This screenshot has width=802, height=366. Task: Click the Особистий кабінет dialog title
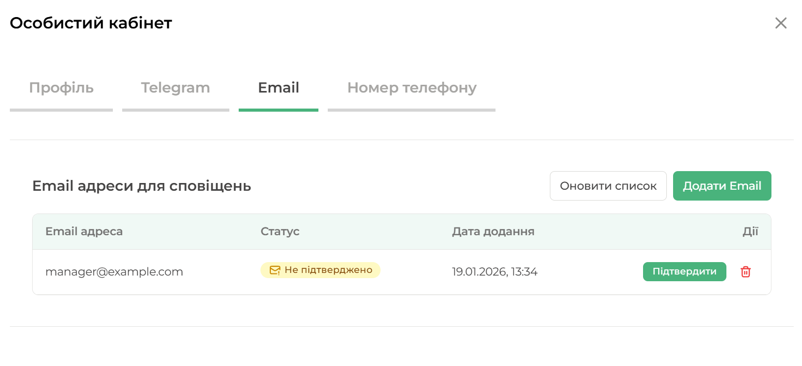pyautogui.click(x=91, y=23)
